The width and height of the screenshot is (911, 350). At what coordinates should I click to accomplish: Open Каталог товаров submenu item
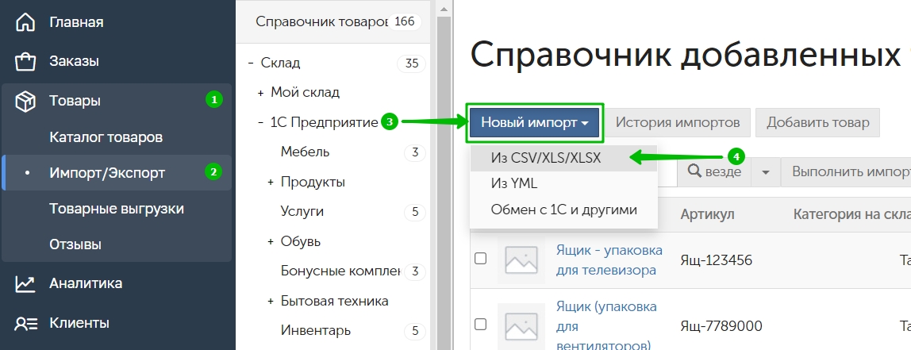point(106,138)
